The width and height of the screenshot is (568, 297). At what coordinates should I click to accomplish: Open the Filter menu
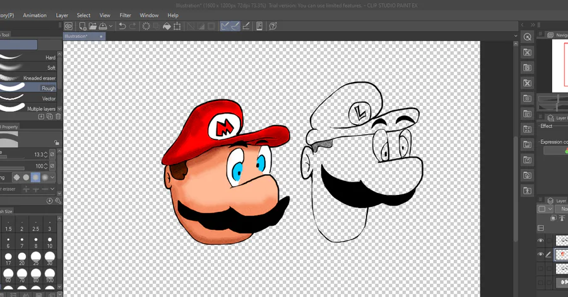(x=126, y=15)
